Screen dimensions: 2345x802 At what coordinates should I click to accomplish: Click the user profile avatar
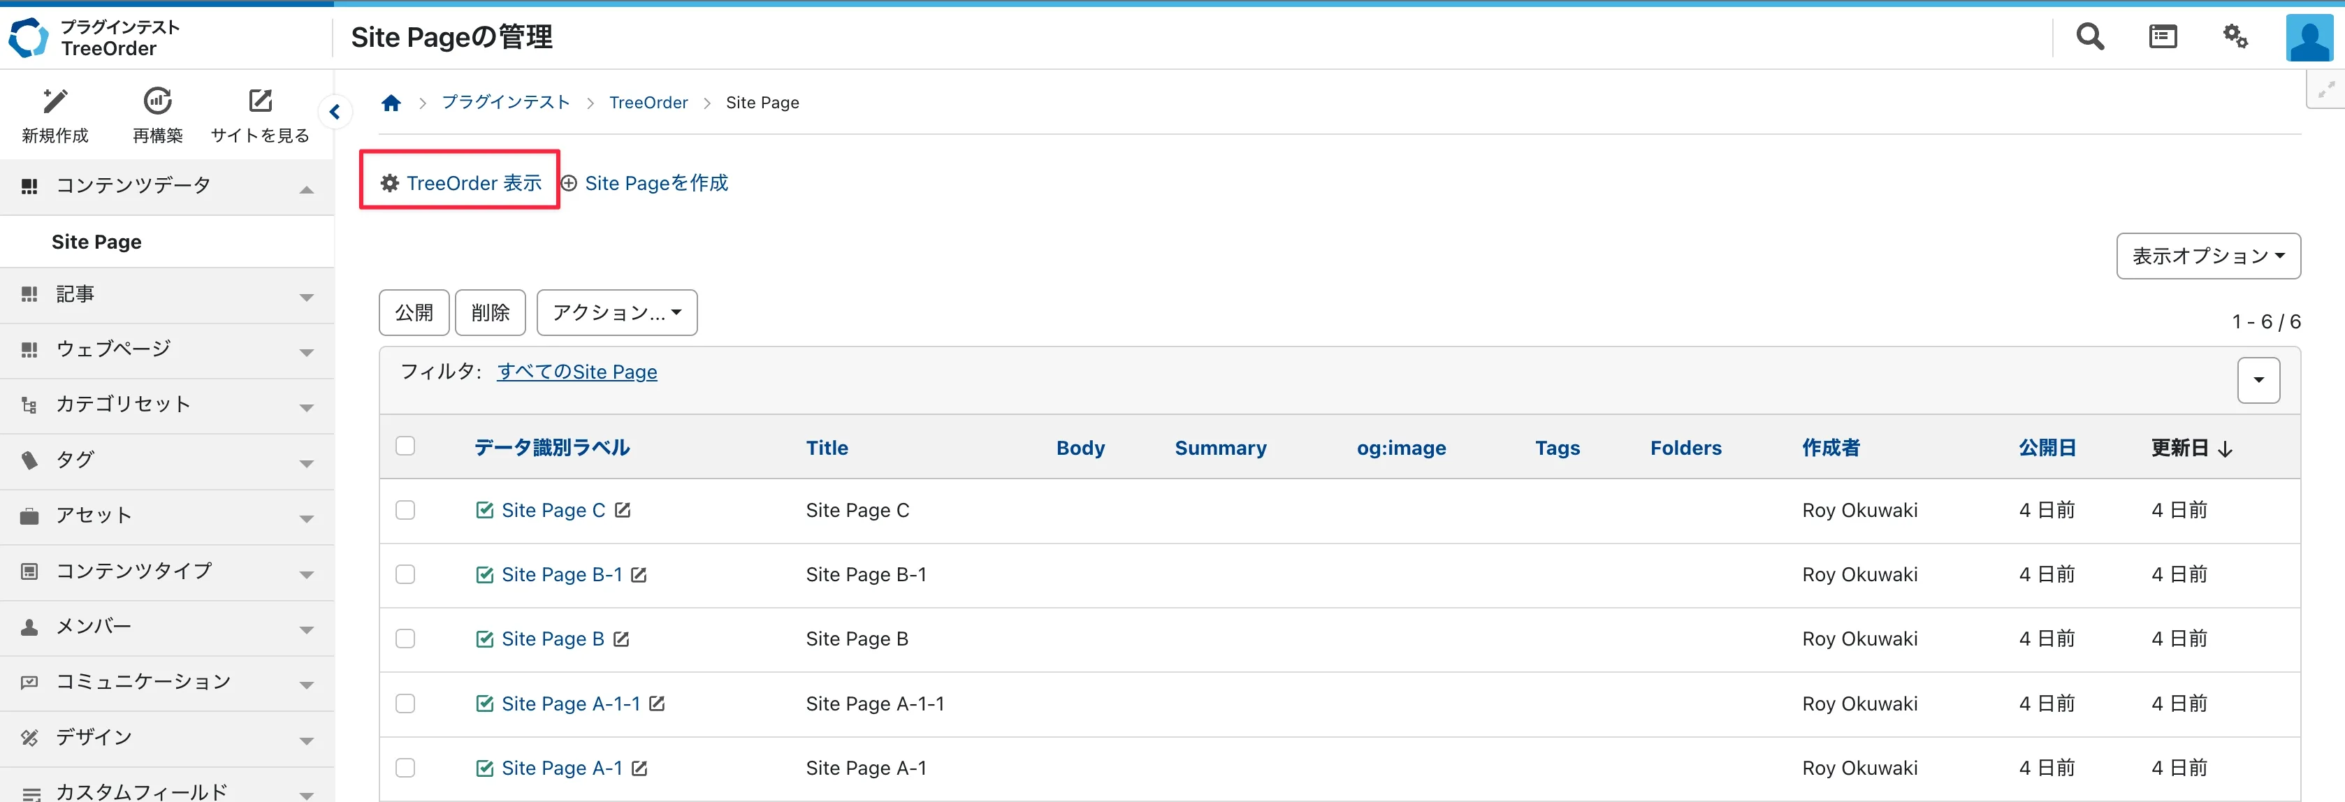[x=2309, y=37]
